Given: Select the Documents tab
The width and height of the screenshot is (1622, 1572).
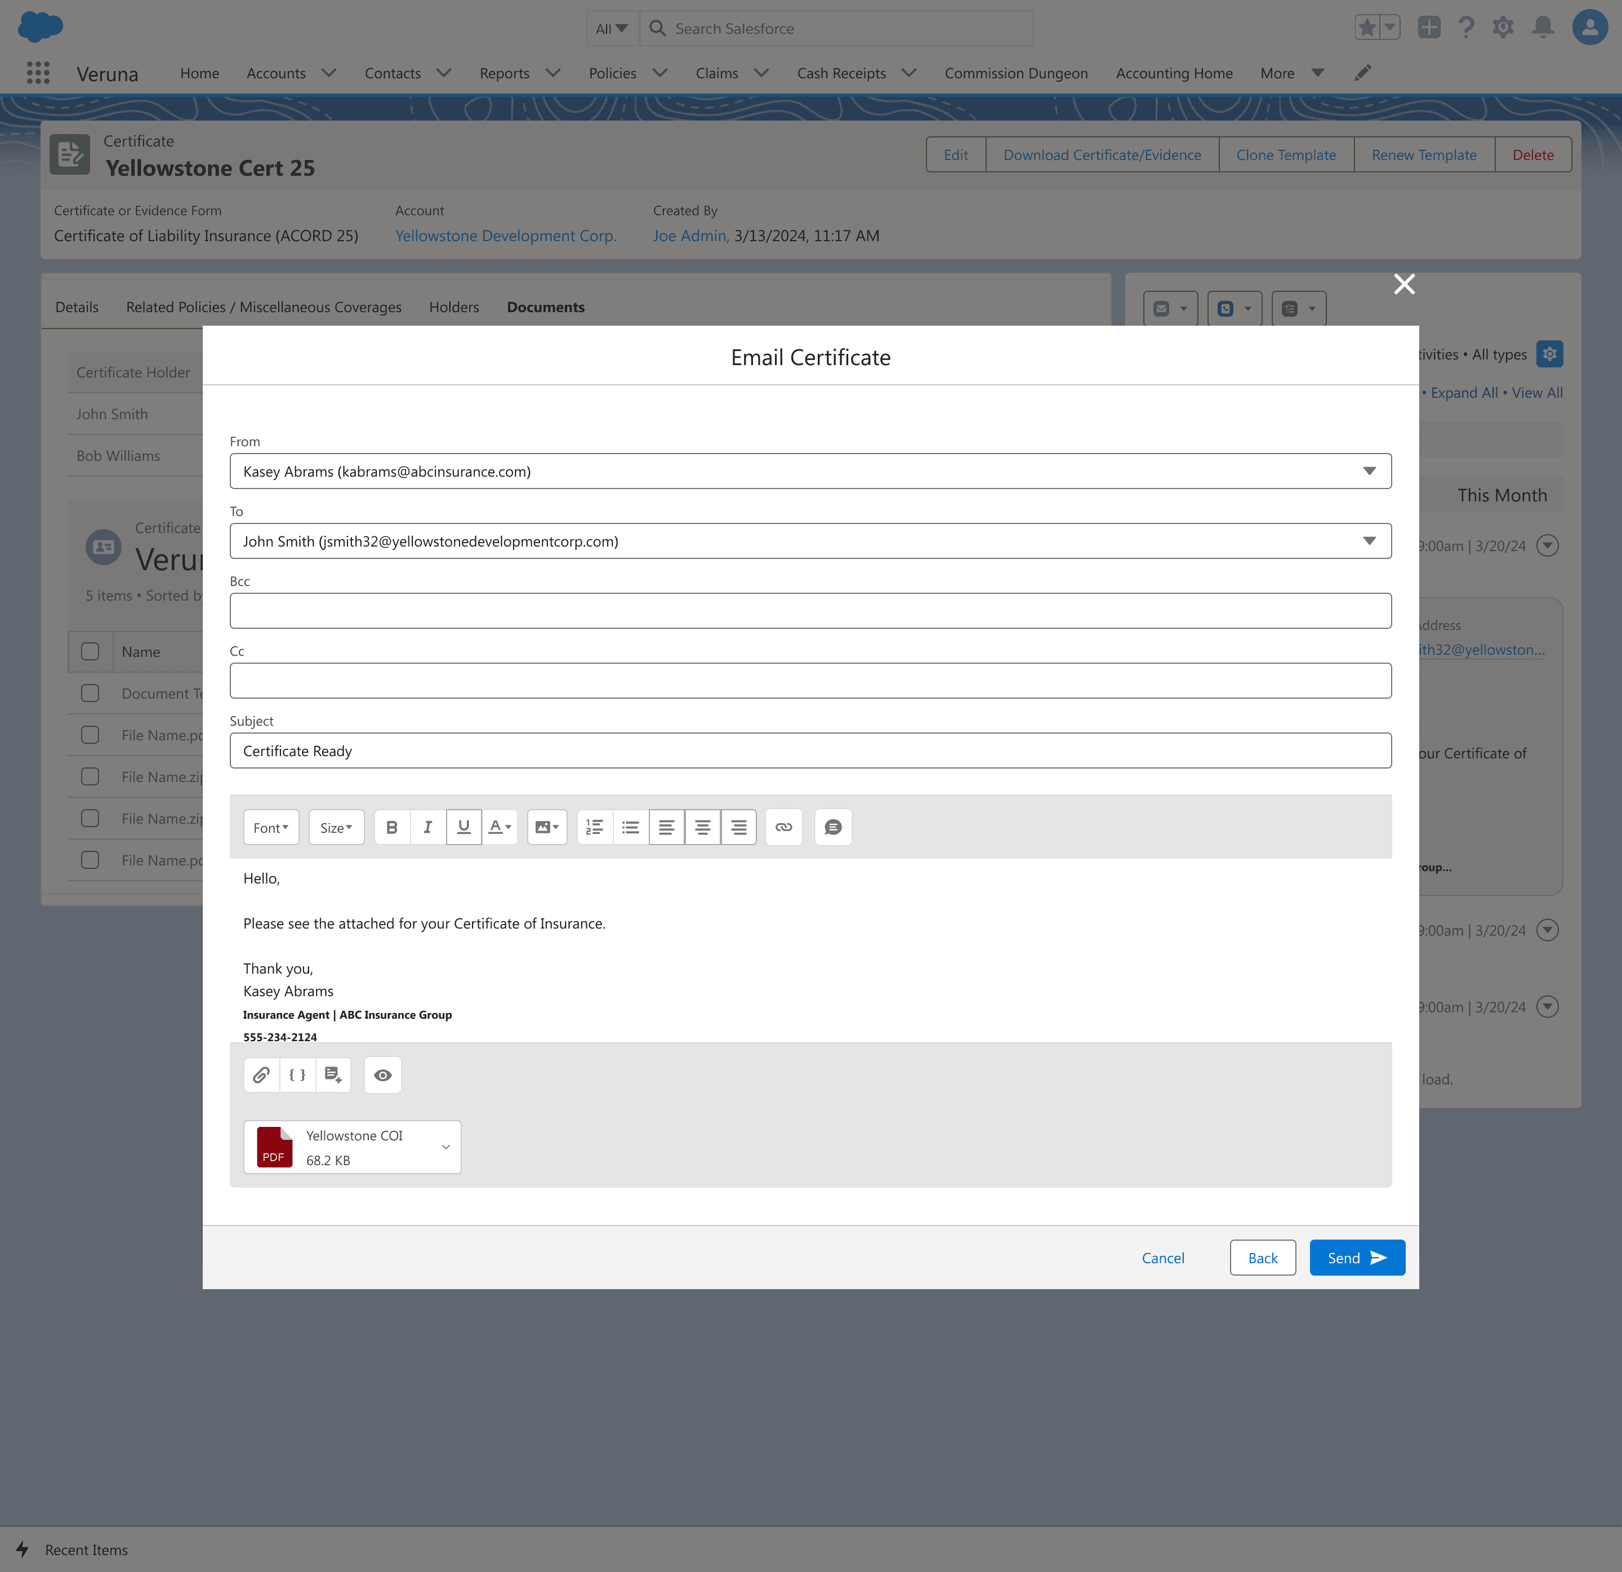Looking at the screenshot, I should (x=545, y=307).
